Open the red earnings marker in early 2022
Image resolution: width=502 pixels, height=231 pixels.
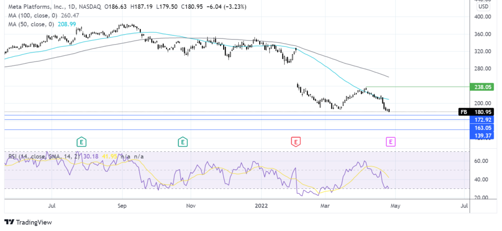296,142
